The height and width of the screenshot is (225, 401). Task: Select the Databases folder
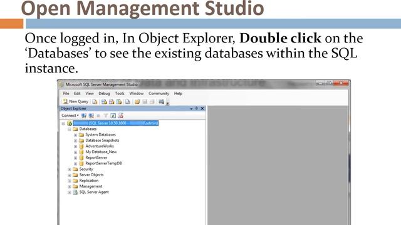pos(88,129)
